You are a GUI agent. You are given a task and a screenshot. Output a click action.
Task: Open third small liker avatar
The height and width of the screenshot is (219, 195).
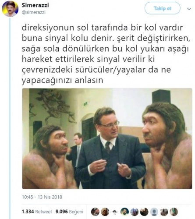point(115,212)
